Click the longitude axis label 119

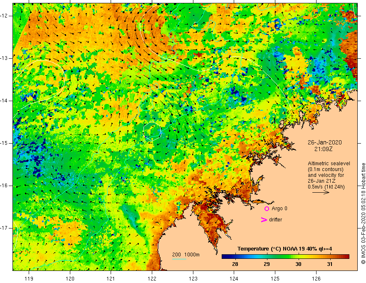point(29,278)
